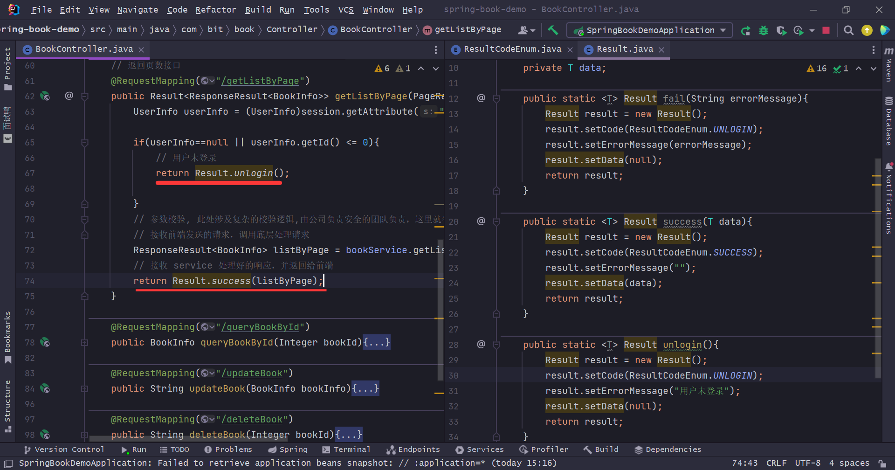This screenshot has height=470, width=895.
Task: Close the ResultCodeEnum.java tab
Action: point(570,49)
